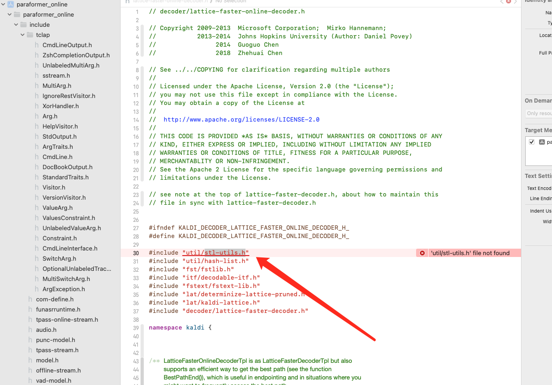Click the header file icon next to vad-model.h
This screenshot has height=385, width=552.
point(30,381)
